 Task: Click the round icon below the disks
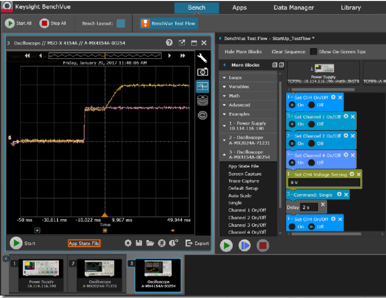202,115
